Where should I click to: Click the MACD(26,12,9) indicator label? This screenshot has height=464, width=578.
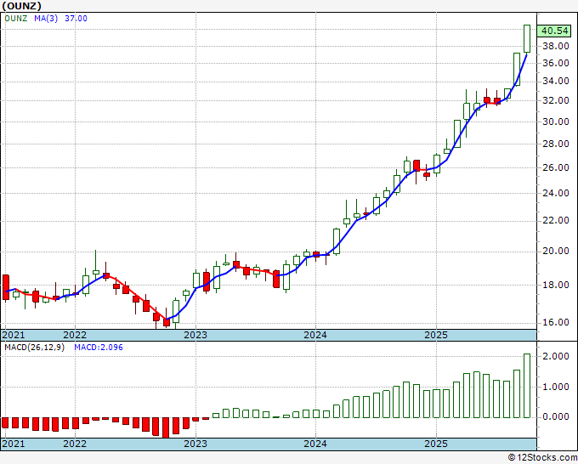[35, 348]
